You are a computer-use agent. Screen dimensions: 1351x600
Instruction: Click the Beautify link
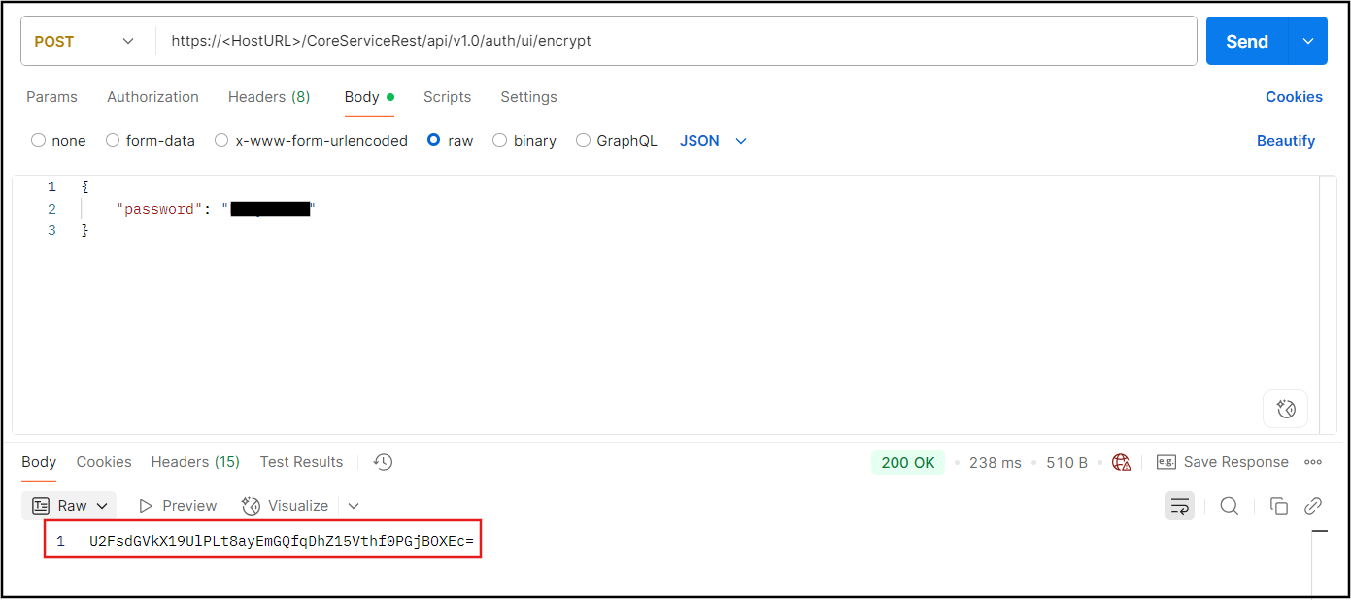pos(1285,141)
